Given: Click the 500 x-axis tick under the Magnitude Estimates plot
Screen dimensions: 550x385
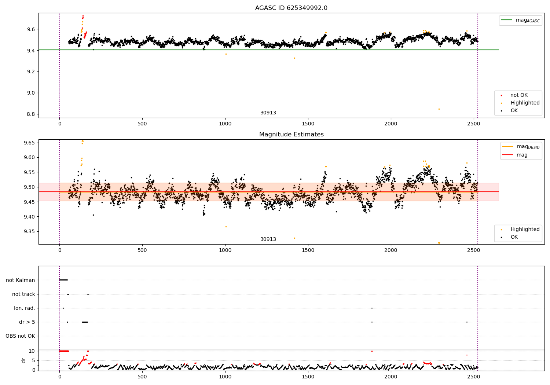Looking at the screenshot, I should 142,250.
